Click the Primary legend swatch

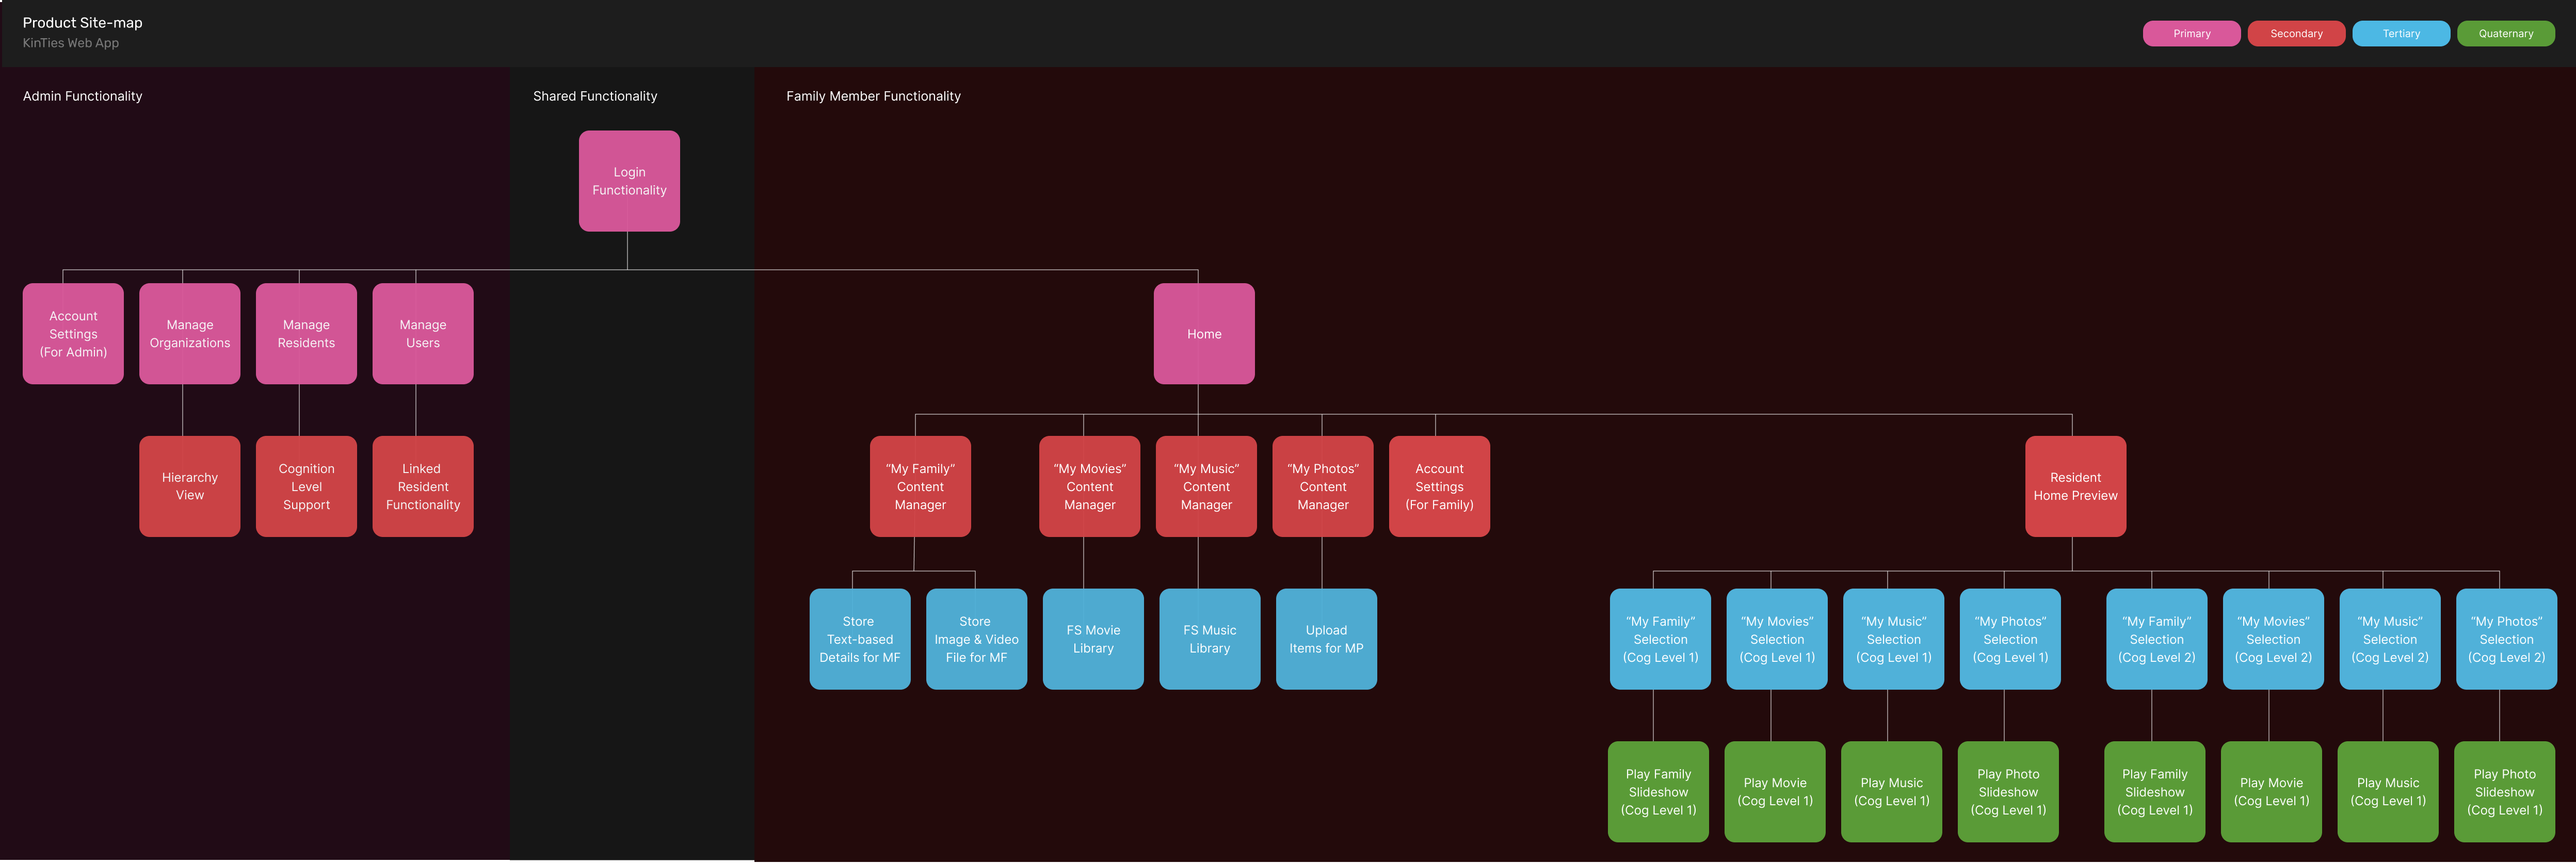tap(2191, 33)
